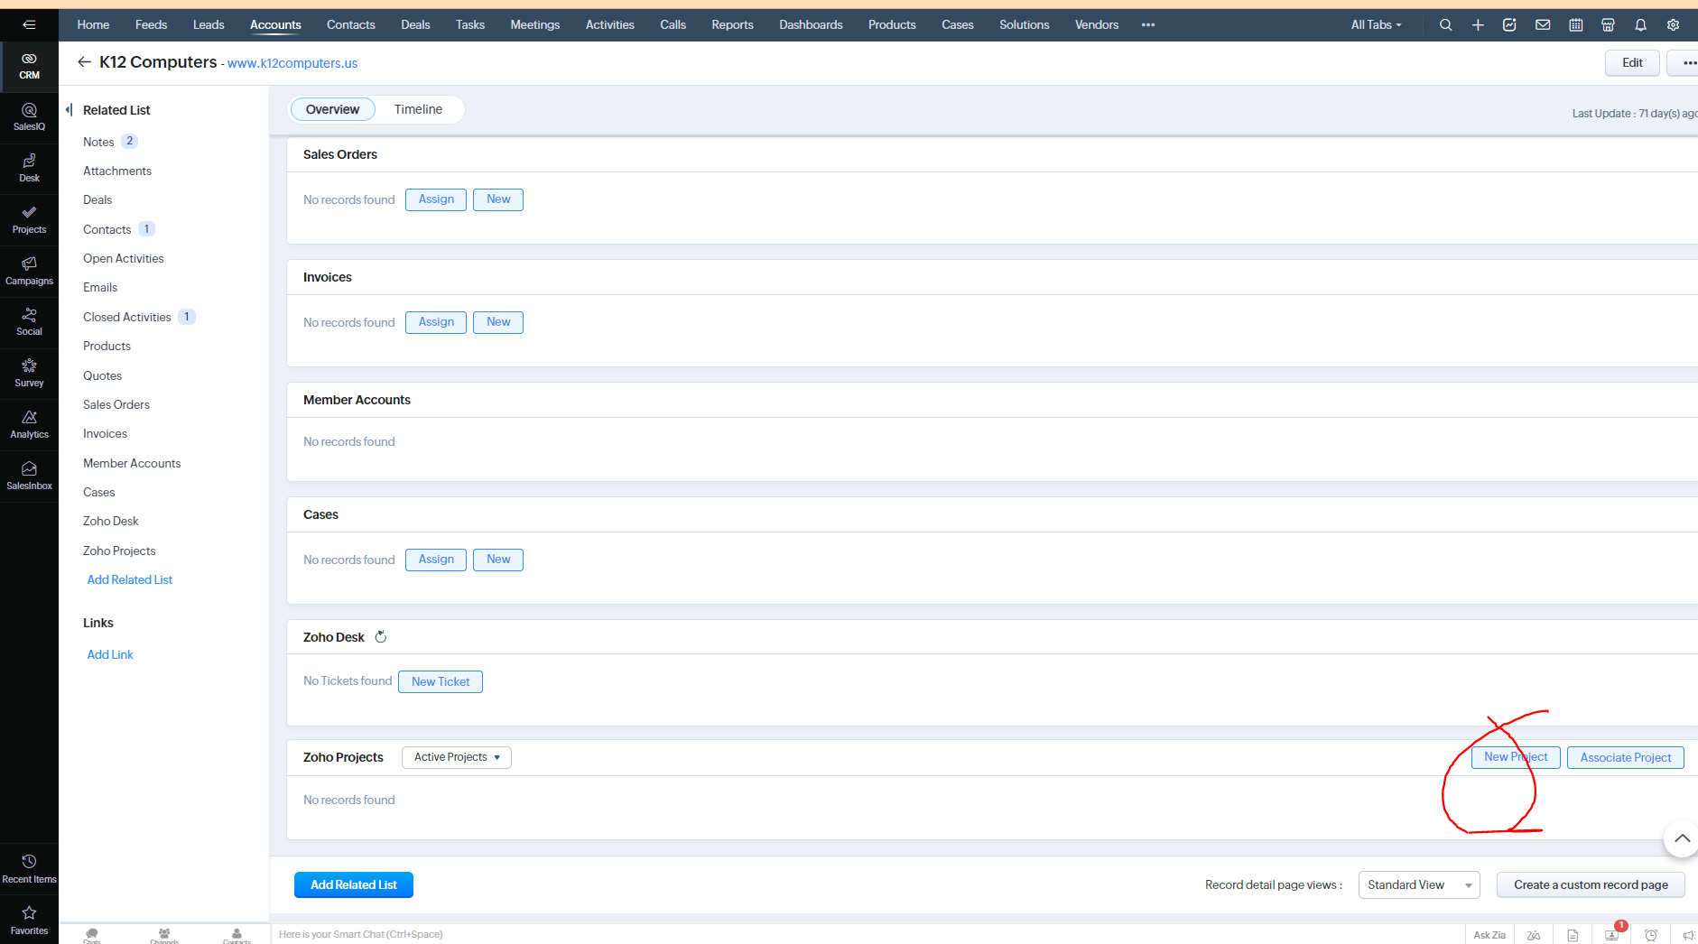This screenshot has height=944, width=1698.
Task: Open the mail envelope icon
Action: pos(1543,25)
